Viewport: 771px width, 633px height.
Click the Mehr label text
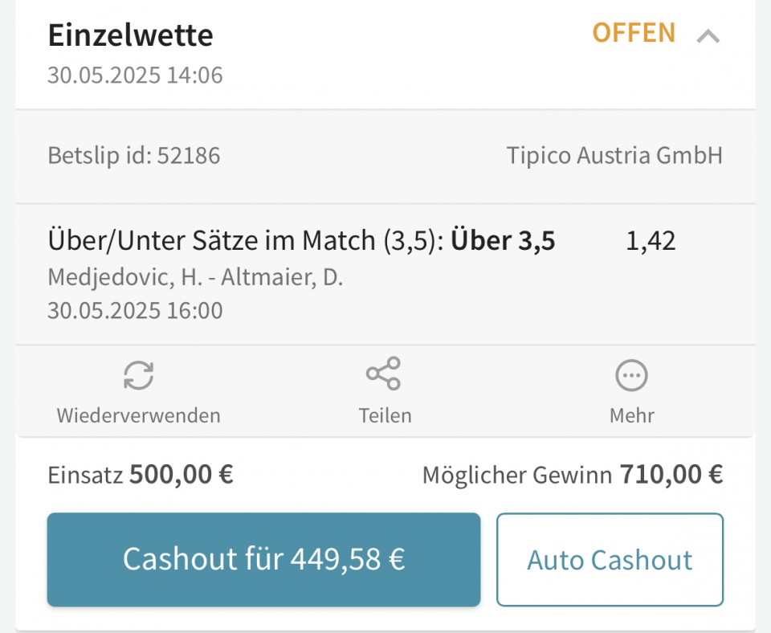point(632,415)
